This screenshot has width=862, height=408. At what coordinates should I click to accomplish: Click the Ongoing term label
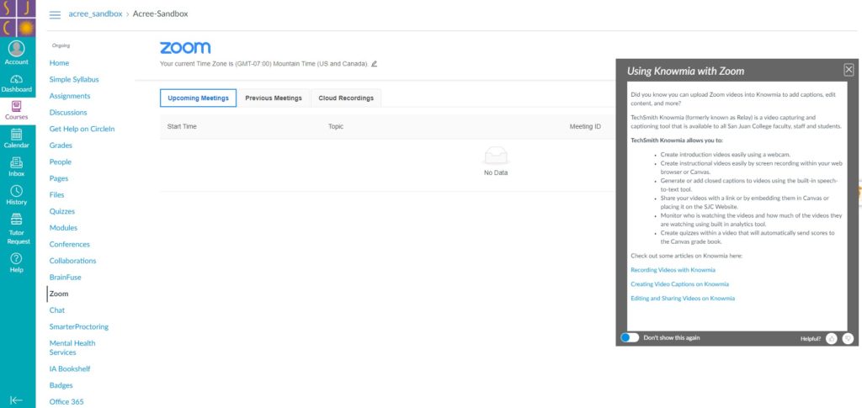[x=61, y=45]
